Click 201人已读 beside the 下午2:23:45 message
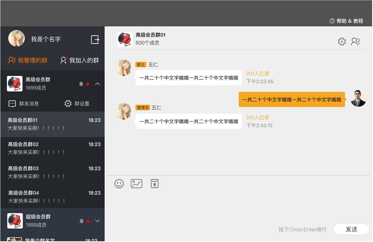This screenshot has width=373, height=242. pyautogui.click(x=257, y=73)
